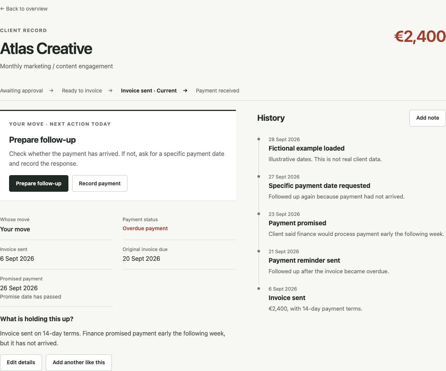Click the 'Atlas Creative' client name heading
The height and width of the screenshot is (371, 446).
(x=46, y=49)
